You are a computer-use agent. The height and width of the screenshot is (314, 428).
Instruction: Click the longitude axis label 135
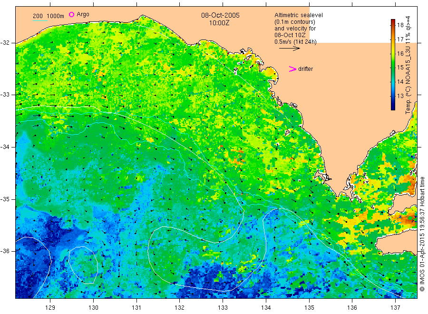309,308
